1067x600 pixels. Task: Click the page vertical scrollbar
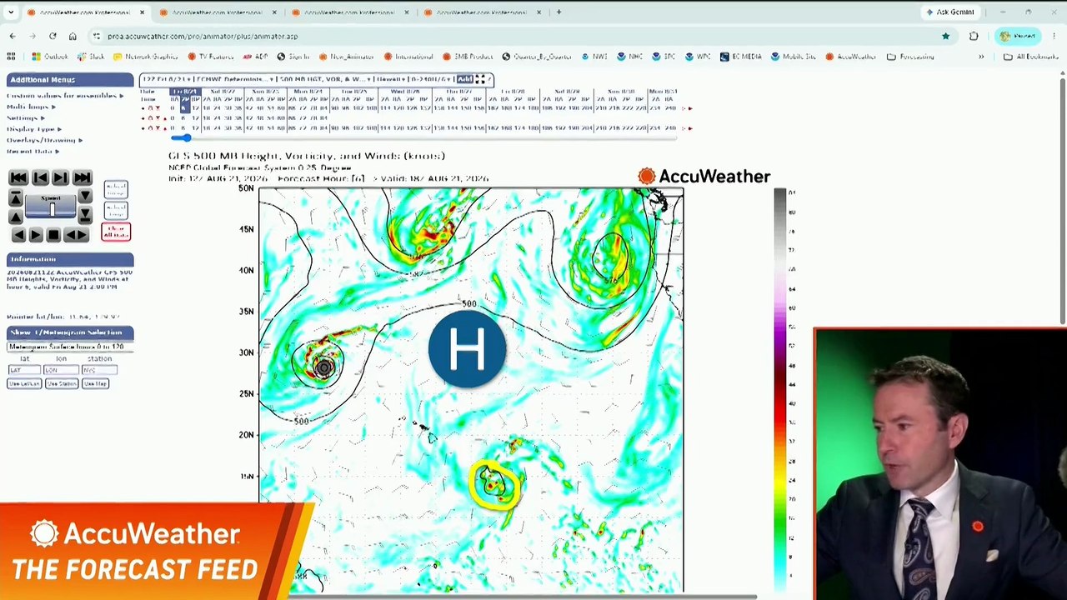tap(1063, 200)
